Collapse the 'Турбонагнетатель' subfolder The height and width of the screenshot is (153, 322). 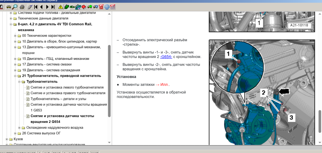click(x=20, y=82)
